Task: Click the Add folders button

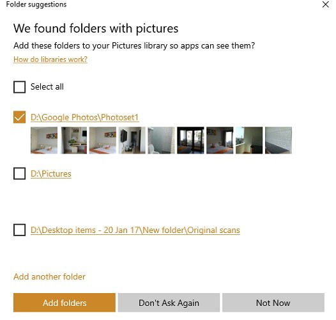Action: (65, 303)
